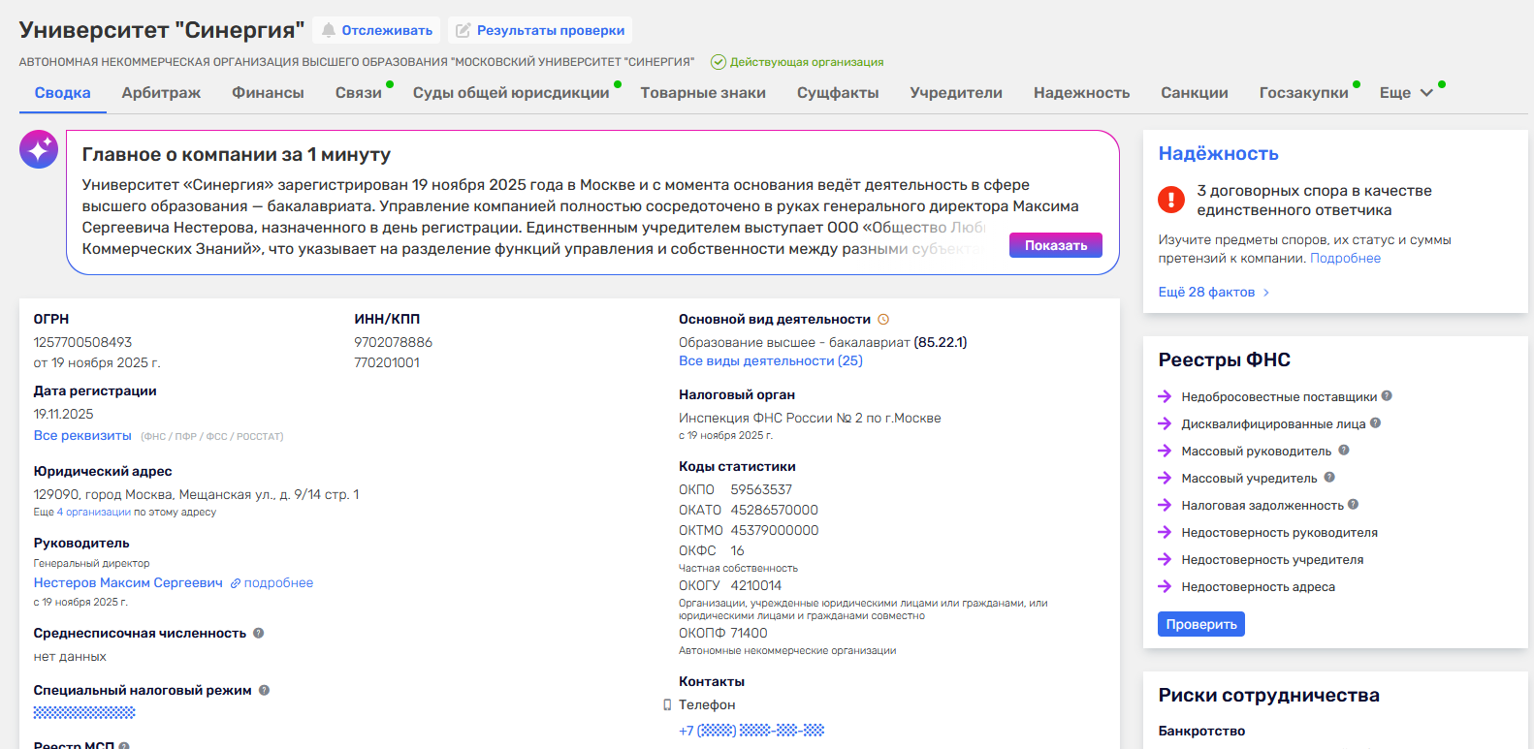Click help icon beside Массовый руководитель
Screen dimensions: 1534x749
coord(1344,450)
